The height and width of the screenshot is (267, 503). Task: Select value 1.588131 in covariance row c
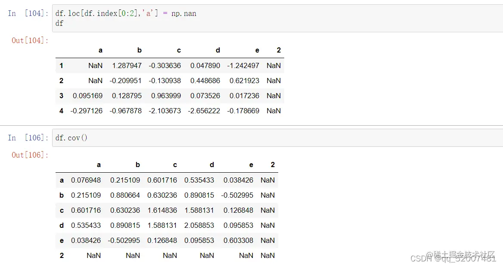pyautogui.click(x=199, y=211)
